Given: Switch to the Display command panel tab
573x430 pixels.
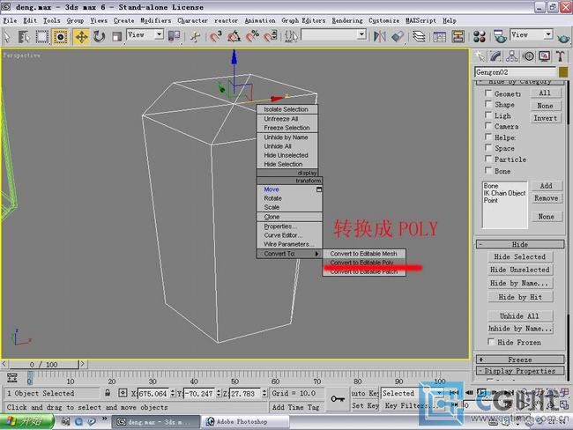Looking at the screenshot, I should (x=544, y=56).
